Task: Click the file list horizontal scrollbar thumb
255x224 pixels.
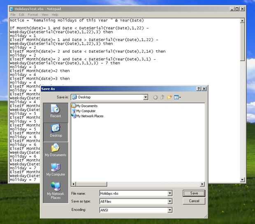Action: point(92,184)
